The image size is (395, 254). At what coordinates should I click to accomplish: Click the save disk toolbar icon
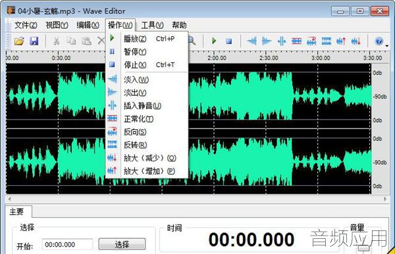(x=34, y=41)
